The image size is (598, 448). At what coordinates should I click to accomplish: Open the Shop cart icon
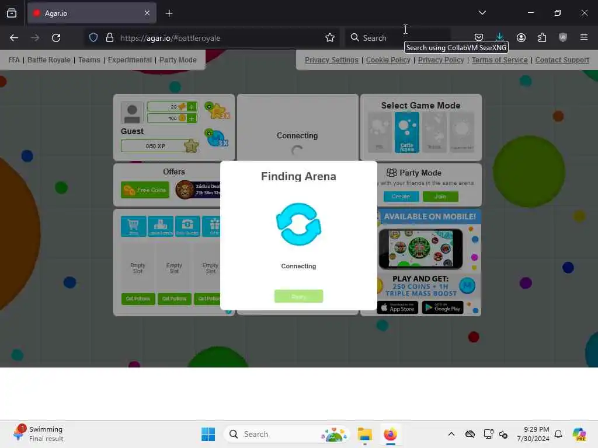(x=134, y=226)
